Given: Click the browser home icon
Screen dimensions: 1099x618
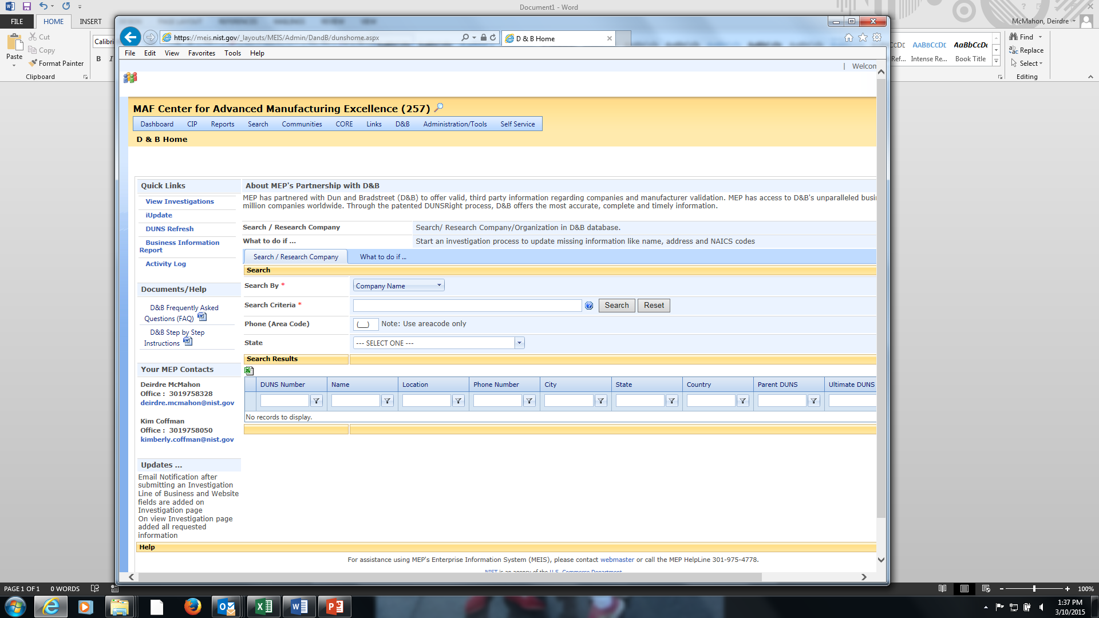Looking at the screenshot, I should point(848,38).
